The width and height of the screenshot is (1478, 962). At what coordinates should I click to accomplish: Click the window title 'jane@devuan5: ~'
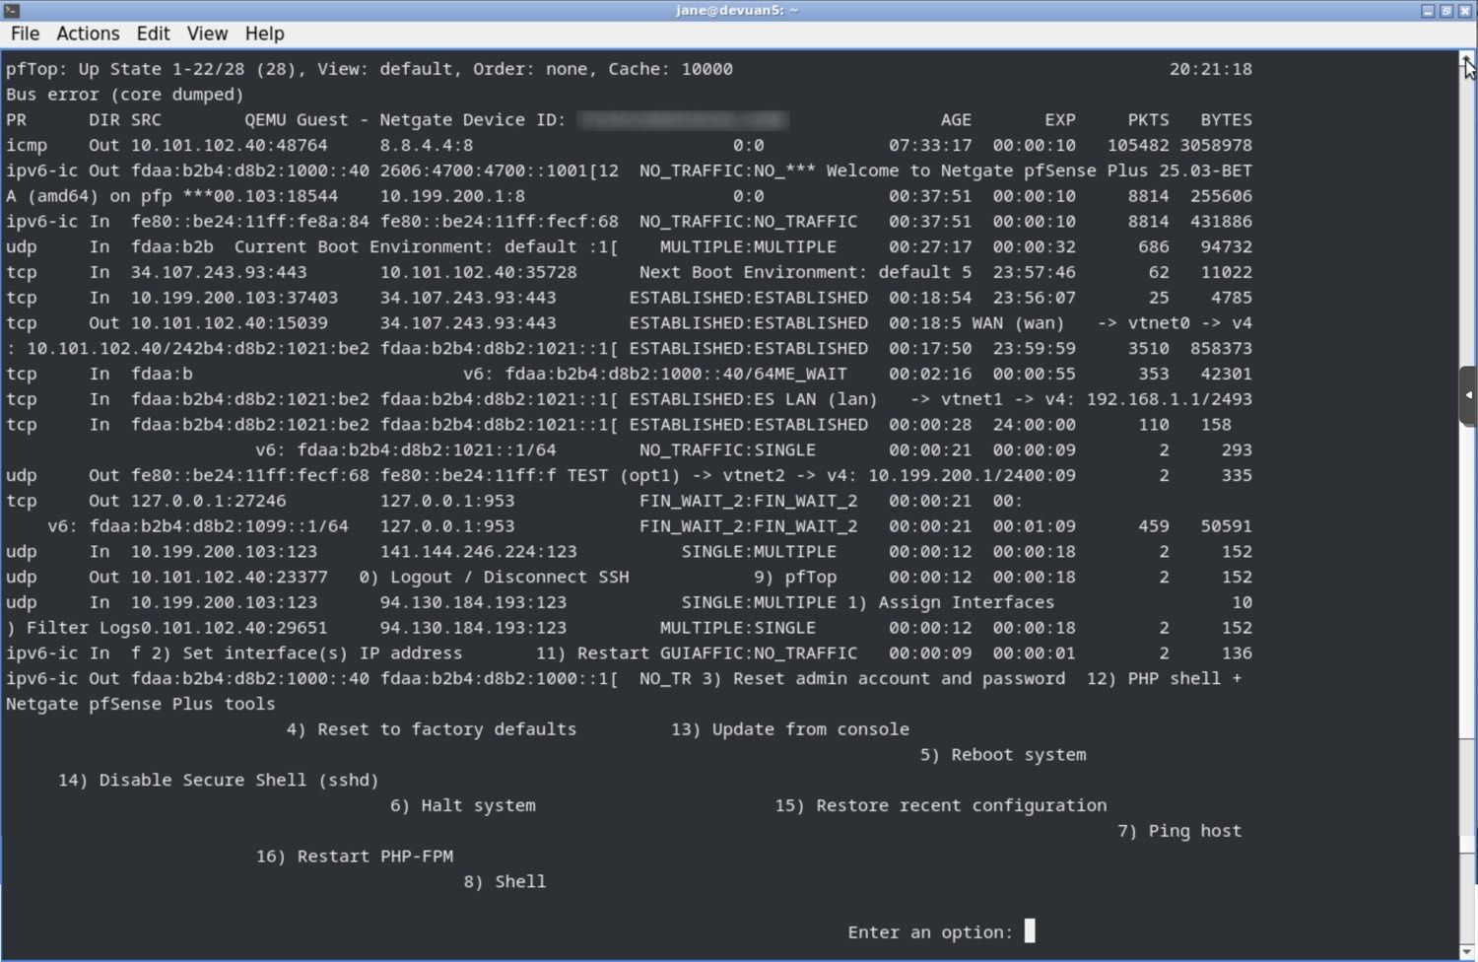(x=737, y=10)
